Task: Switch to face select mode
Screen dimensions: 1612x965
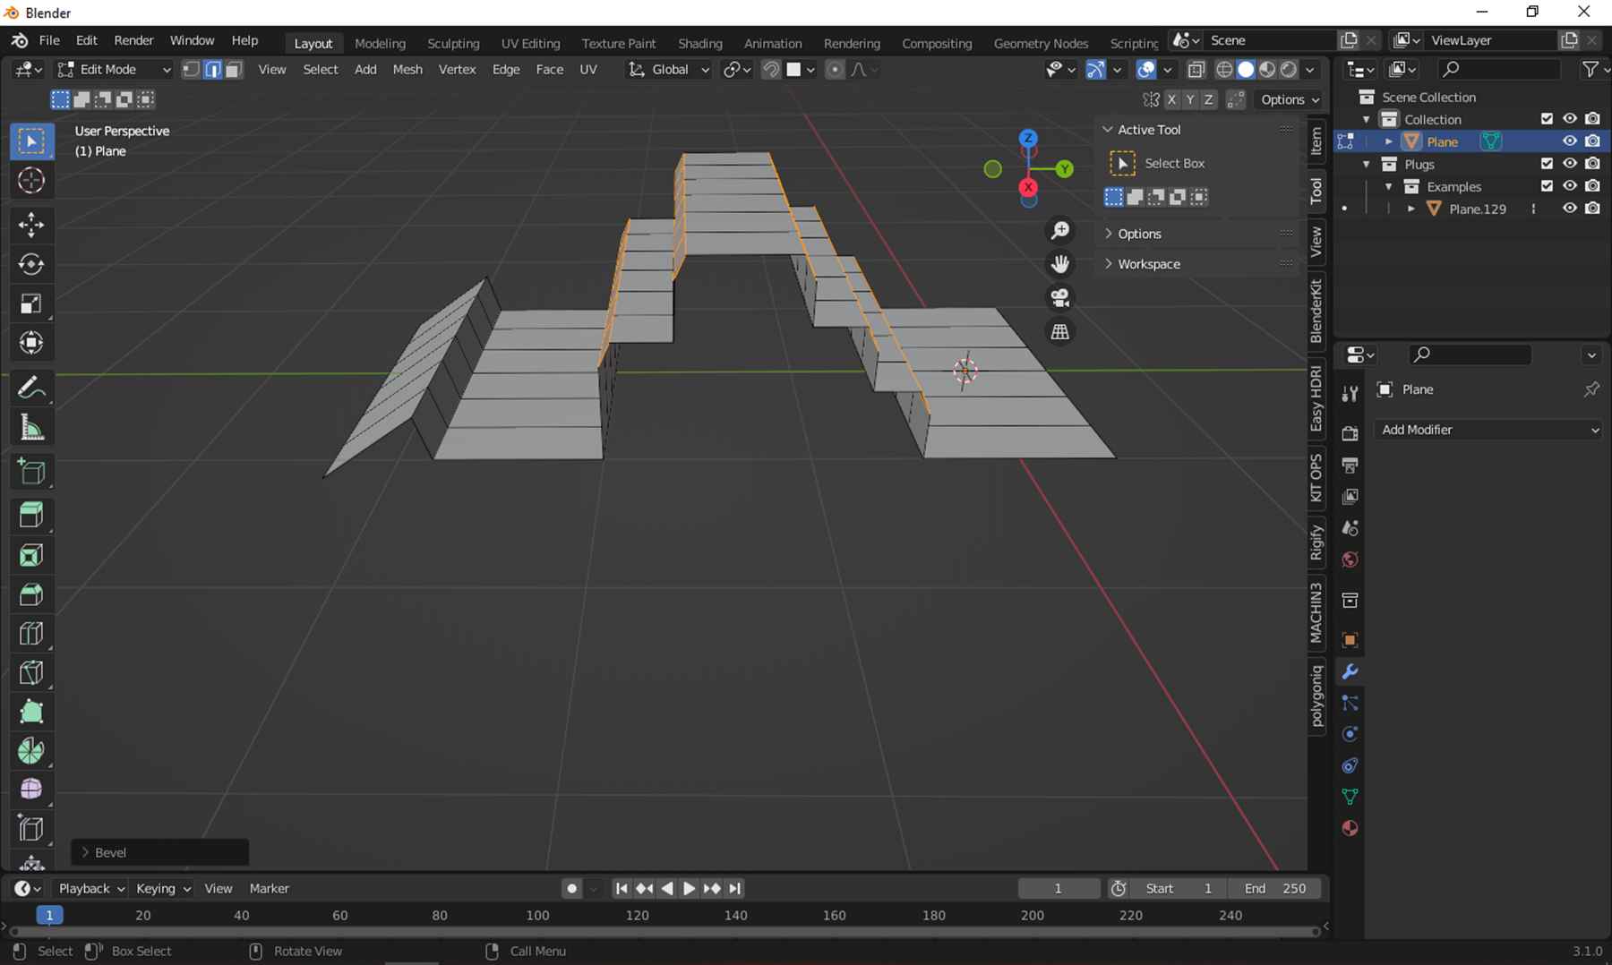Action: pyautogui.click(x=234, y=69)
